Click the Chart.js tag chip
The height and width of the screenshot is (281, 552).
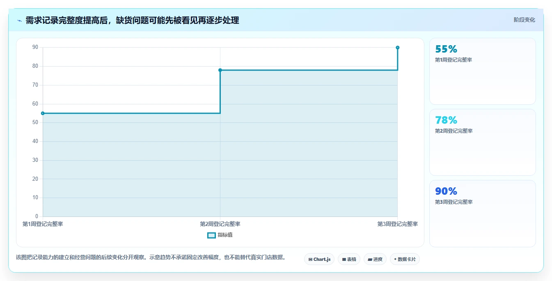pos(319,259)
